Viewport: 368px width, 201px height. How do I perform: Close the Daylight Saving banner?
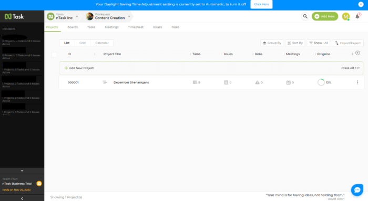361,4
